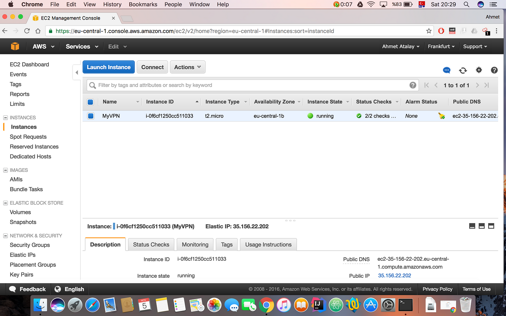This screenshot has height=316, width=506.
Task: Select the Description tab
Action: pos(105,245)
